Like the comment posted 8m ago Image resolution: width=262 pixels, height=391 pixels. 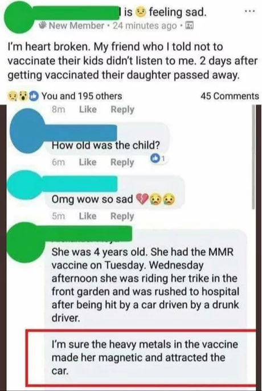coord(88,109)
